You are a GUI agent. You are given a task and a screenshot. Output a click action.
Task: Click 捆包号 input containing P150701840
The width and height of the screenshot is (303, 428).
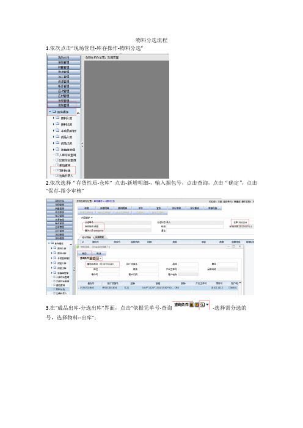pos(109,264)
